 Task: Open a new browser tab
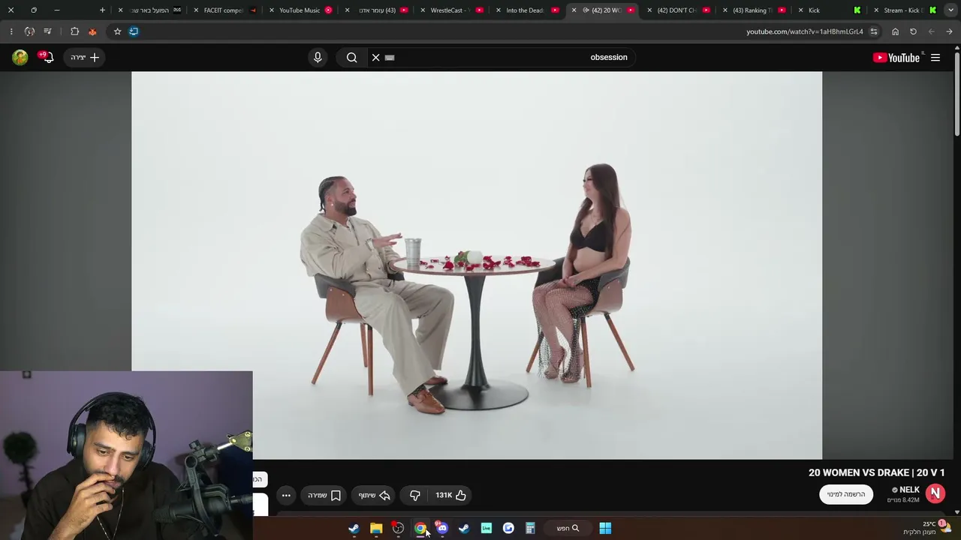[102, 10]
